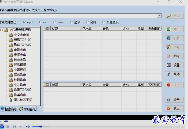
Task: Open 经典老歌 in the tree
Action: click(20, 60)
